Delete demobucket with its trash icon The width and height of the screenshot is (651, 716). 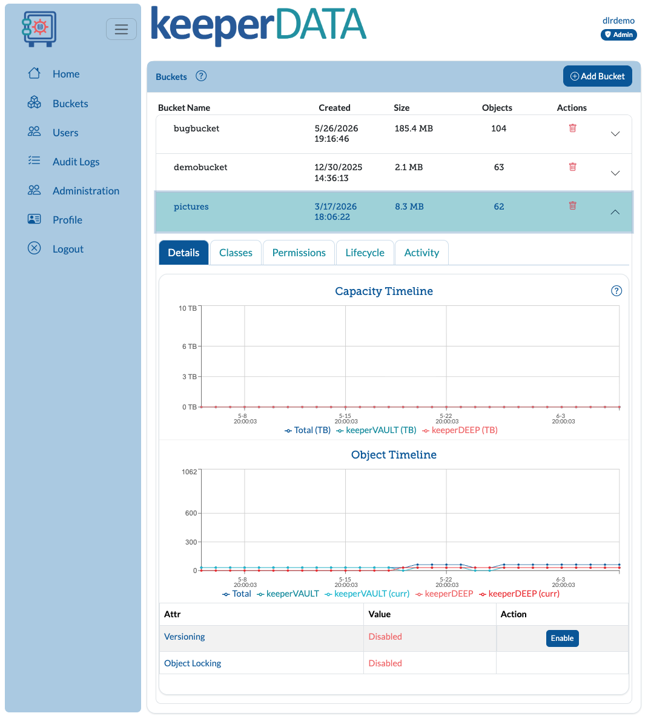572,167
